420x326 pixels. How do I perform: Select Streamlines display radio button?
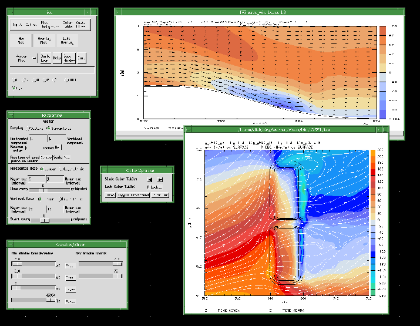[49, 127]
